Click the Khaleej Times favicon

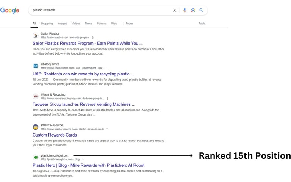[36, 66]
